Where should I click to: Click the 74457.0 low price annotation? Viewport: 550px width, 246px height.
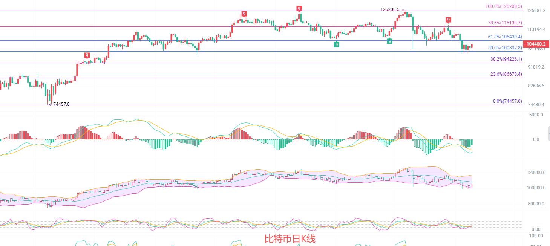61,104
